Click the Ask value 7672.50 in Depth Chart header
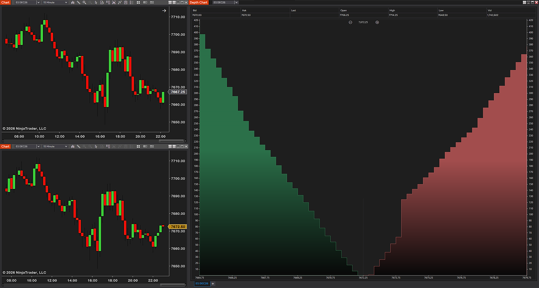 coord(246,15)
